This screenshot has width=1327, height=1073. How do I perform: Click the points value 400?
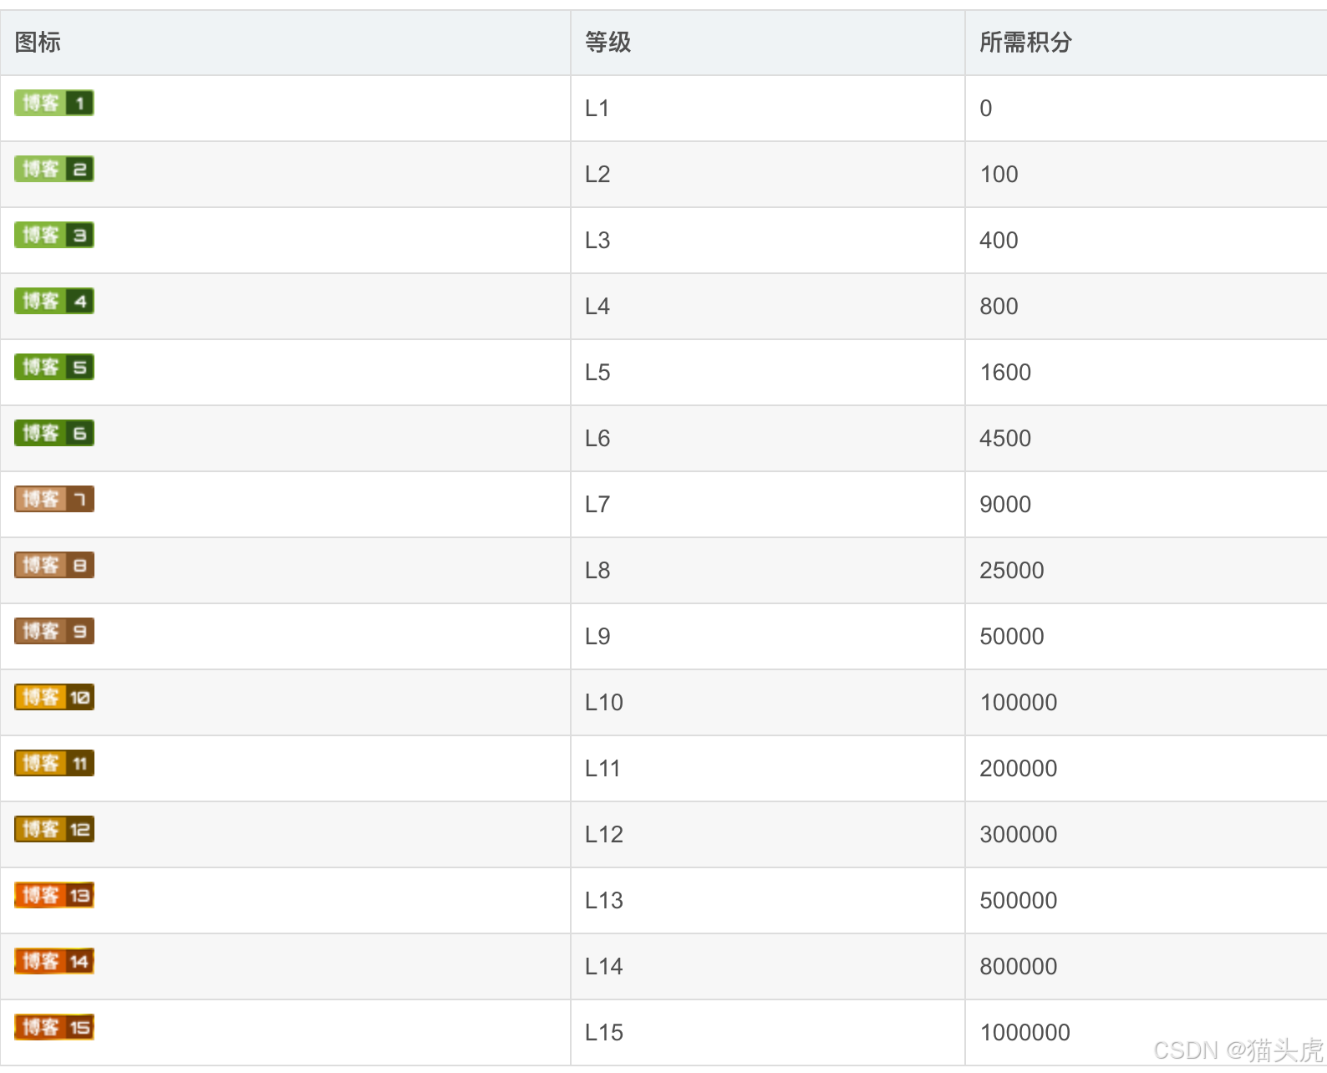999,240
